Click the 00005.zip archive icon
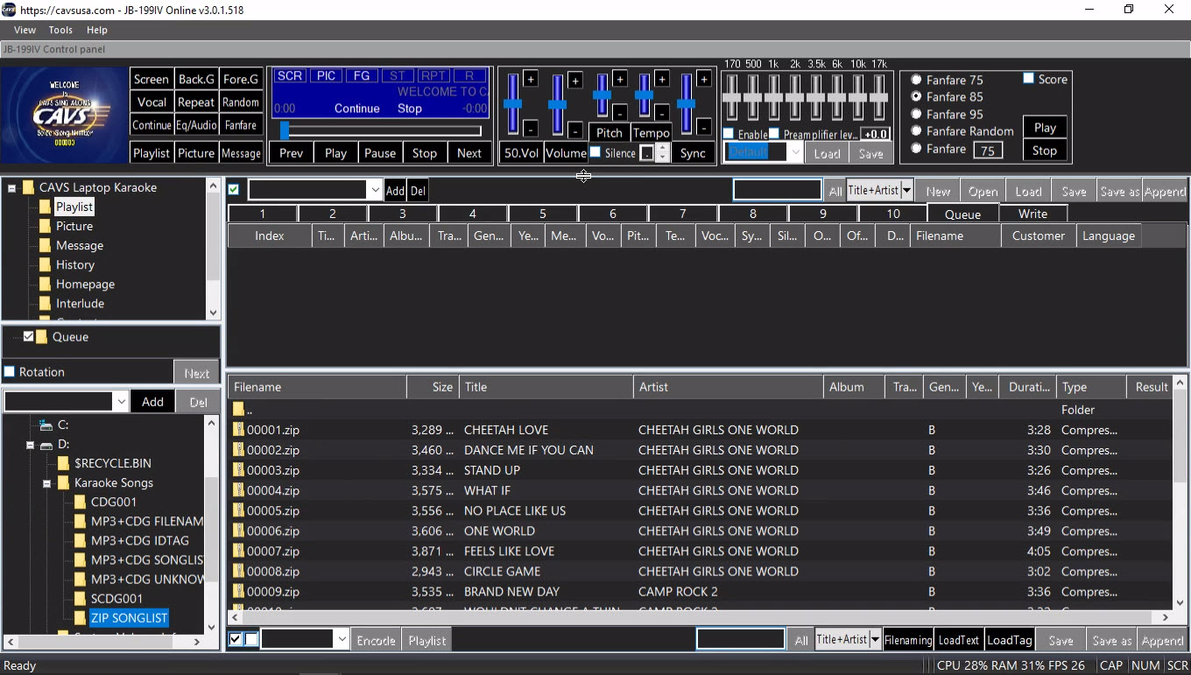 238,510
